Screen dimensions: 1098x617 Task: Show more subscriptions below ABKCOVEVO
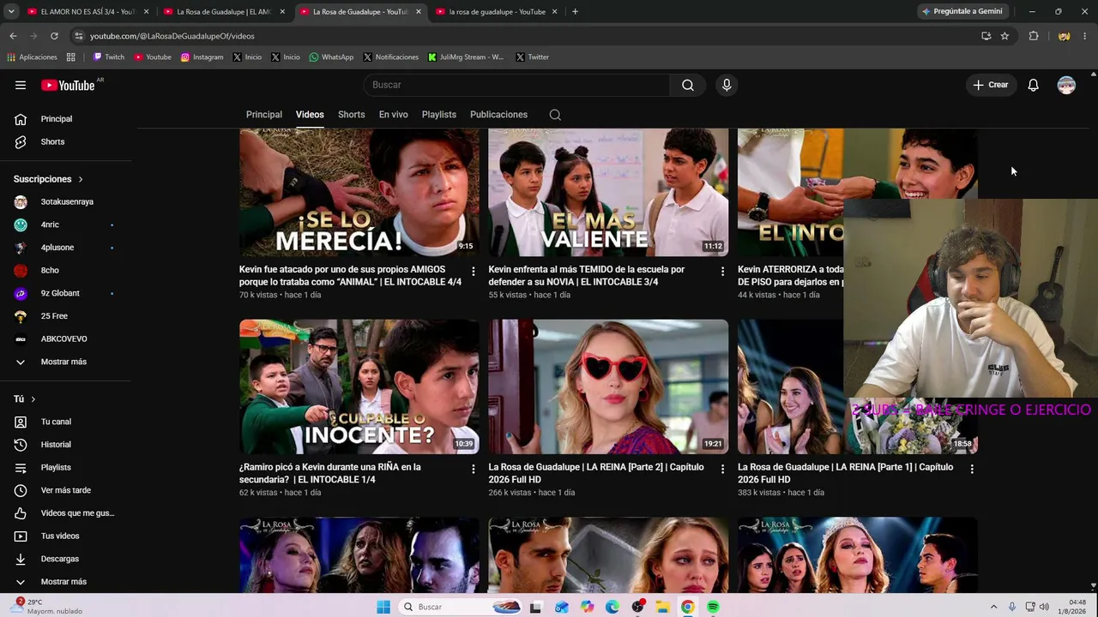(x=65, y=362)
